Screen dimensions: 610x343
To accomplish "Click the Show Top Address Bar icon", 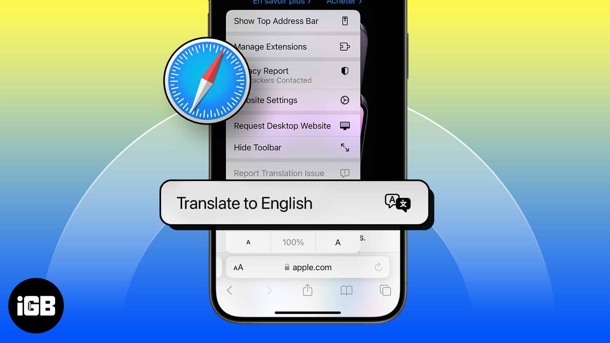I will click(345, 21).
